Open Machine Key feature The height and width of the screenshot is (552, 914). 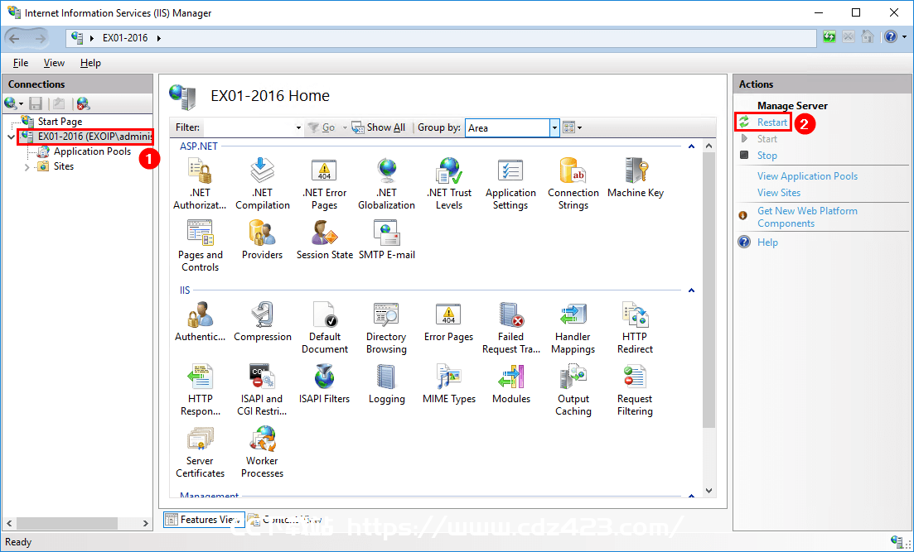(636, 178)
